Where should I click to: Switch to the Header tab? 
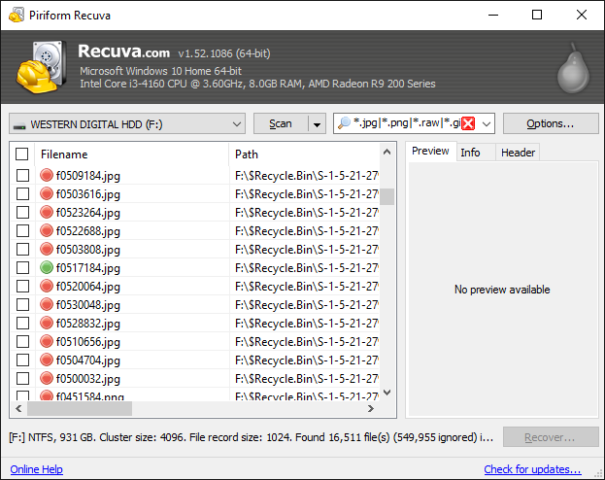click(x=518, y=153)
